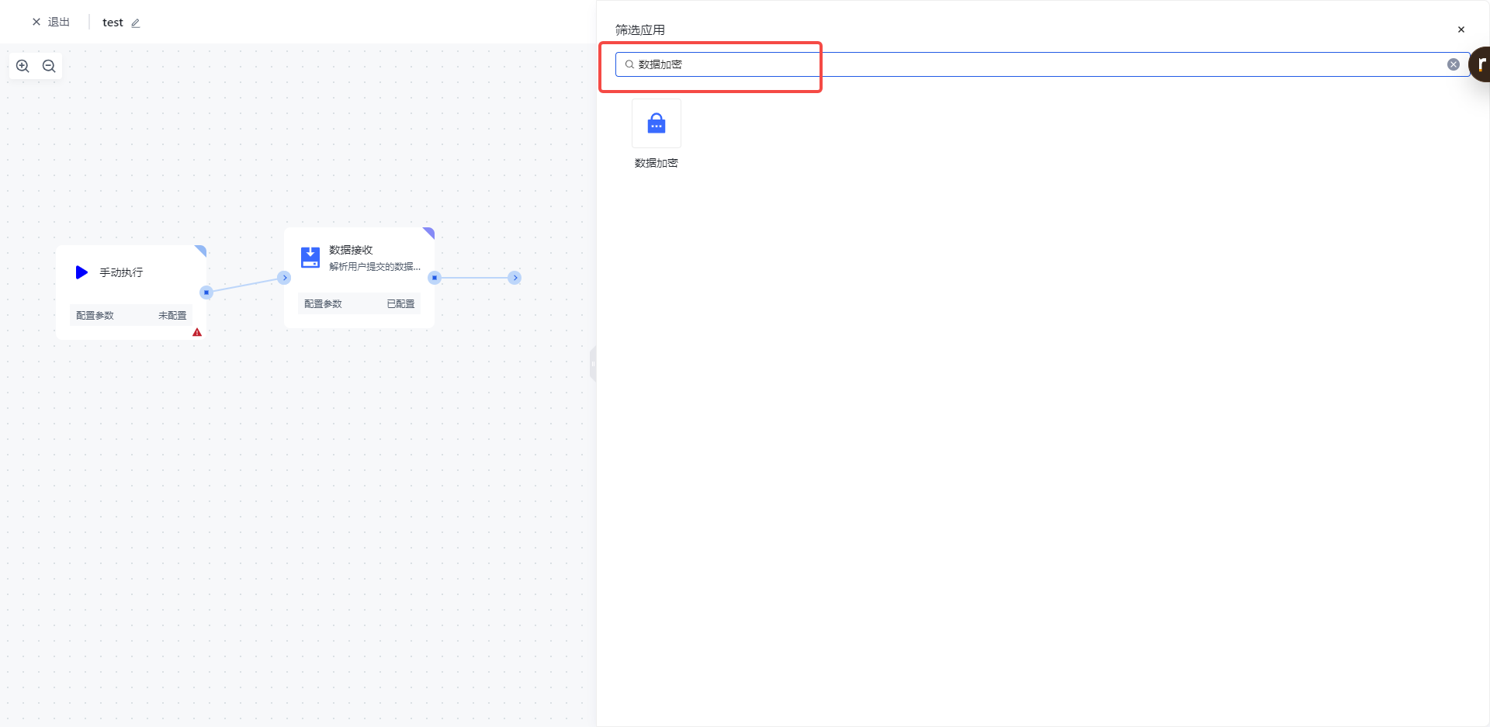
Task: Select the 数据加密 lock app icon
Action: 656,124
